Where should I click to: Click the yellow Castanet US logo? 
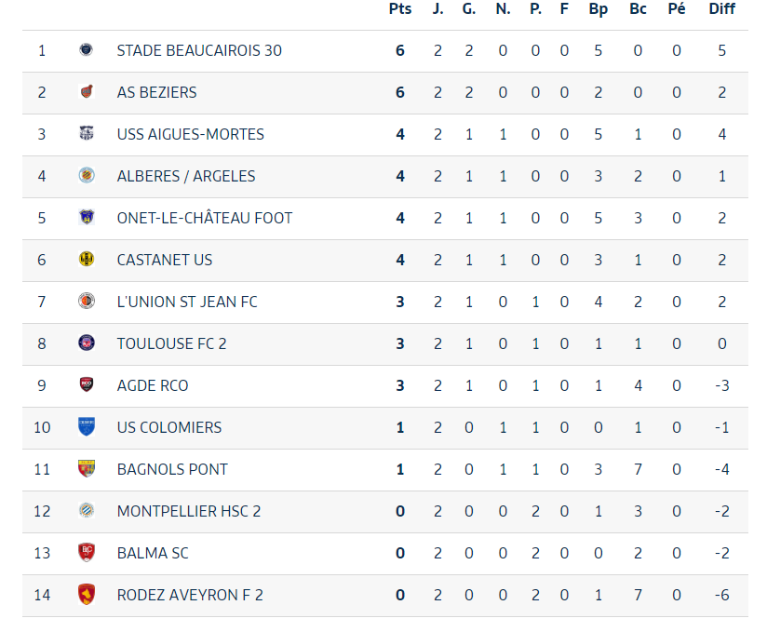[86, 260]
